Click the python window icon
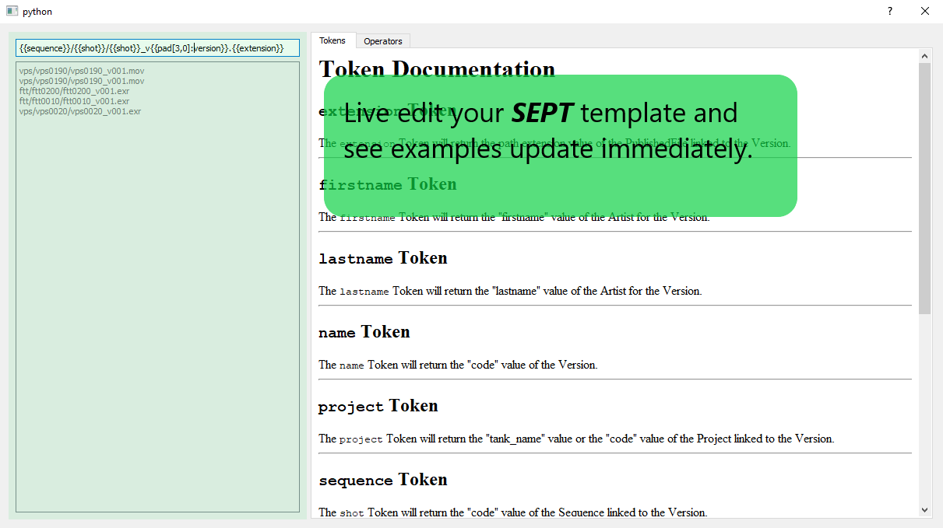 pos(12,12)
